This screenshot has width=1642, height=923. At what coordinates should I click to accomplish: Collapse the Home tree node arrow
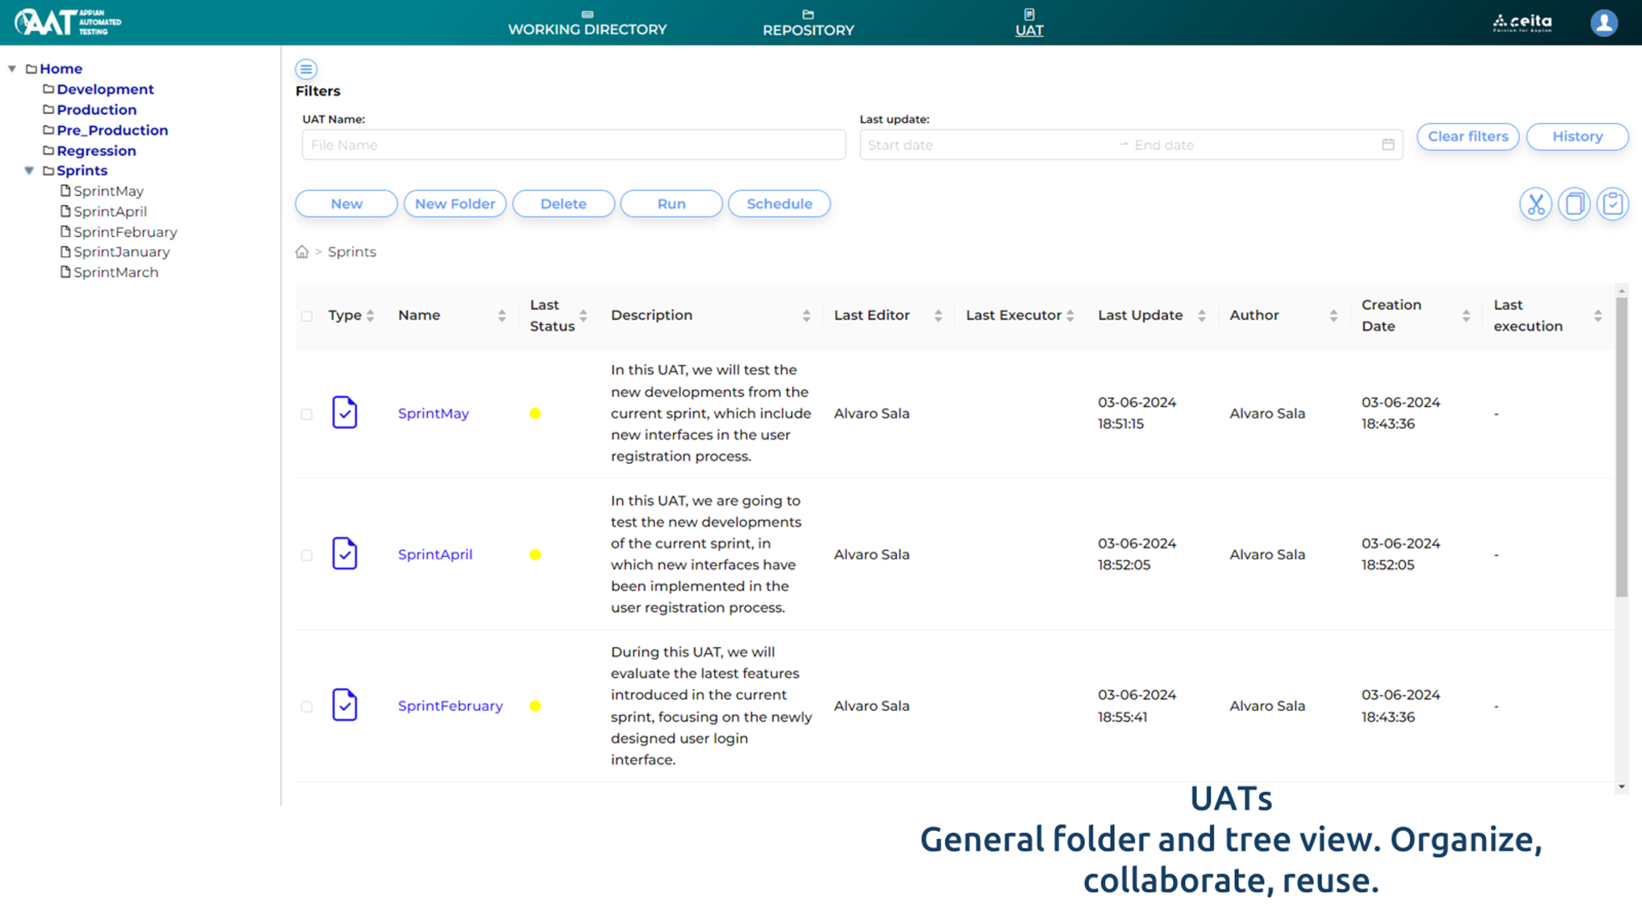pos(12,69)
